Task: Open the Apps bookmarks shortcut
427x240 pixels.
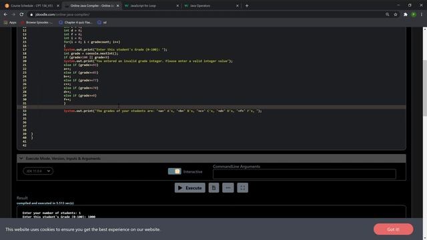Action: pyautogui.click(x=10, y=23)
